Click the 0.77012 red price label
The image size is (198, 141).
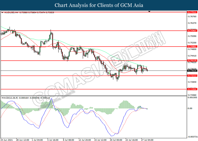click(192, 12)
